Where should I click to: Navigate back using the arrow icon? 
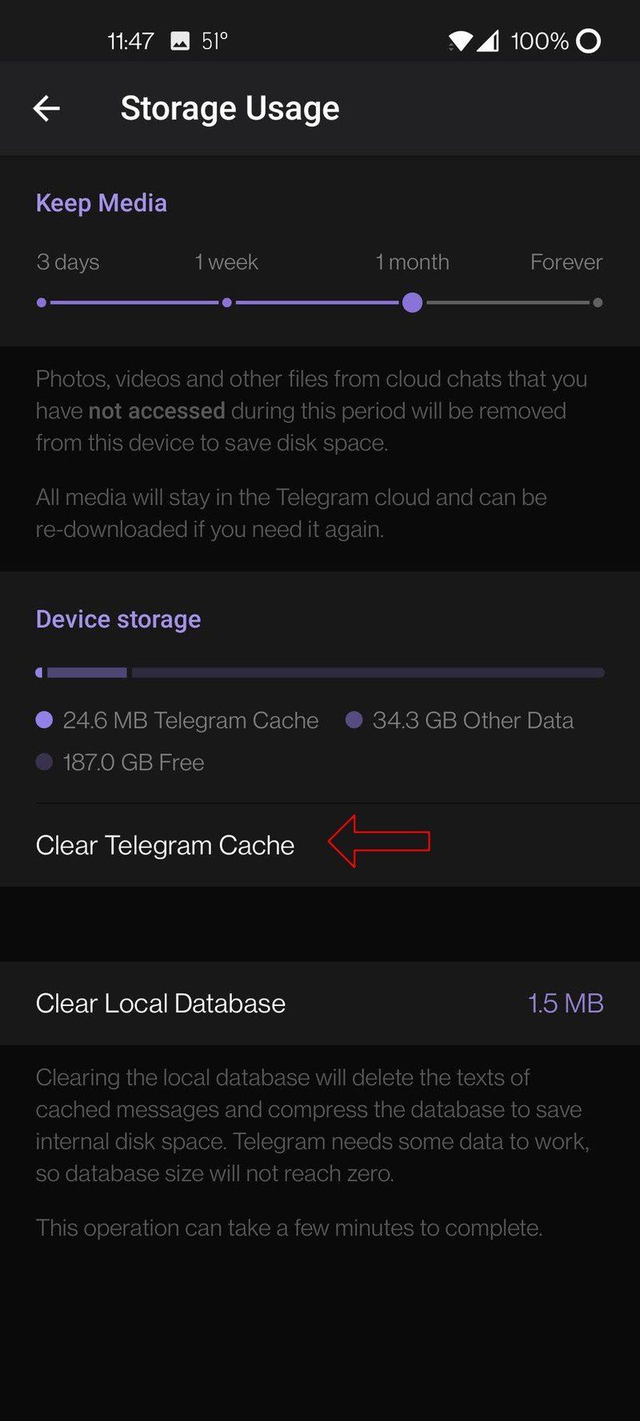point(46,108)
